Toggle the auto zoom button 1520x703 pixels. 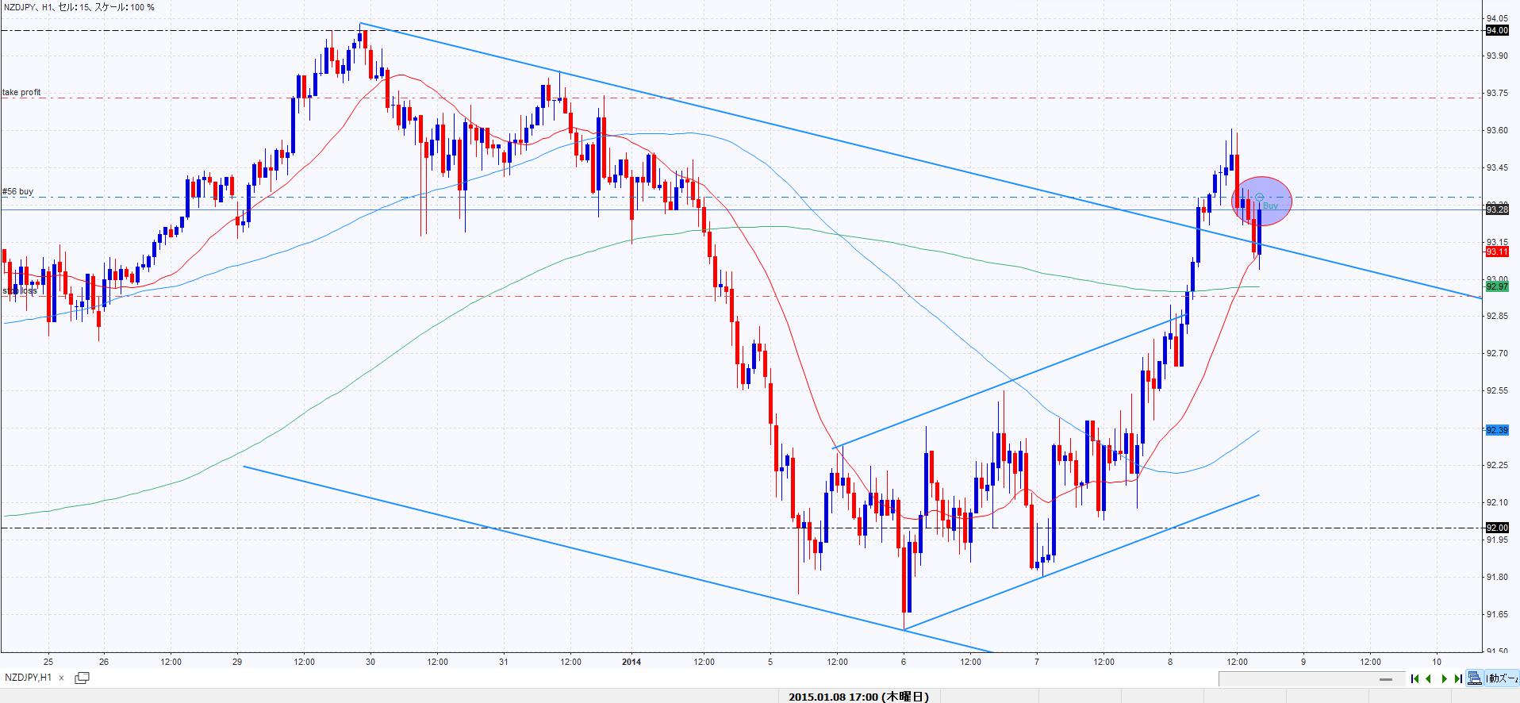point(1502,678)
